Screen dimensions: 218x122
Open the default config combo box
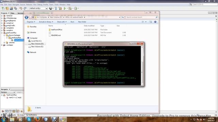[x=38, y=8]
